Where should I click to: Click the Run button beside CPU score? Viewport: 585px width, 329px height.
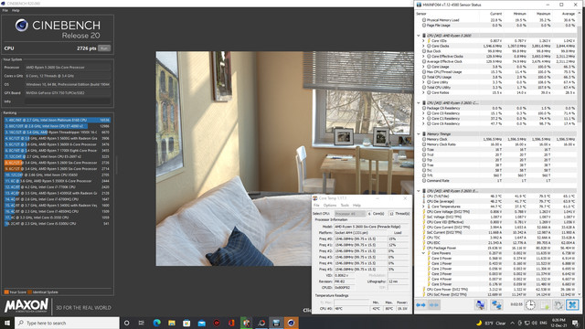(x=104, y=48)
